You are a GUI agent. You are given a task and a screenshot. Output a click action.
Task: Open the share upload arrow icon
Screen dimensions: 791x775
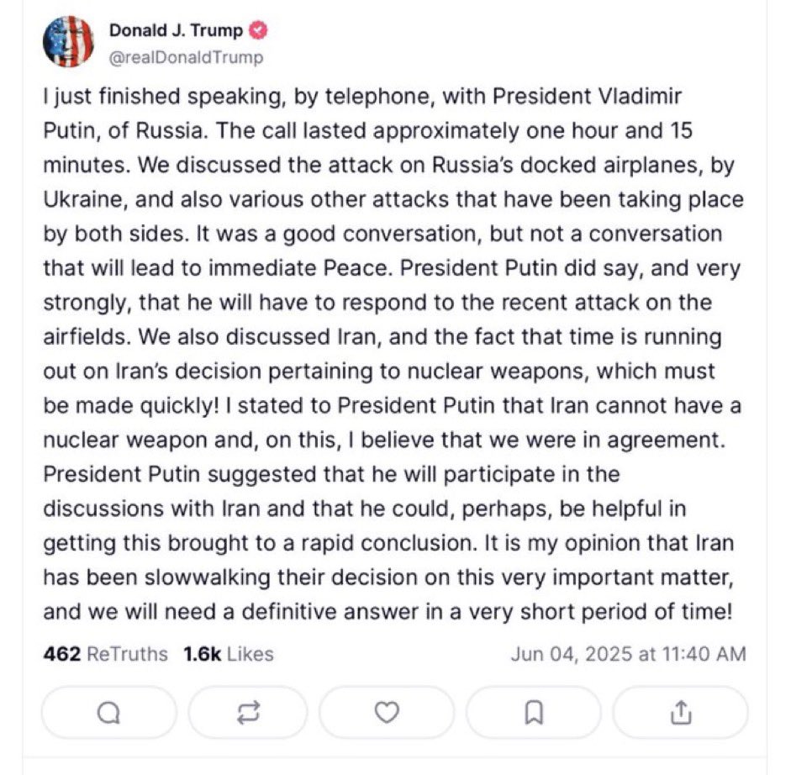tap(681, 713)
